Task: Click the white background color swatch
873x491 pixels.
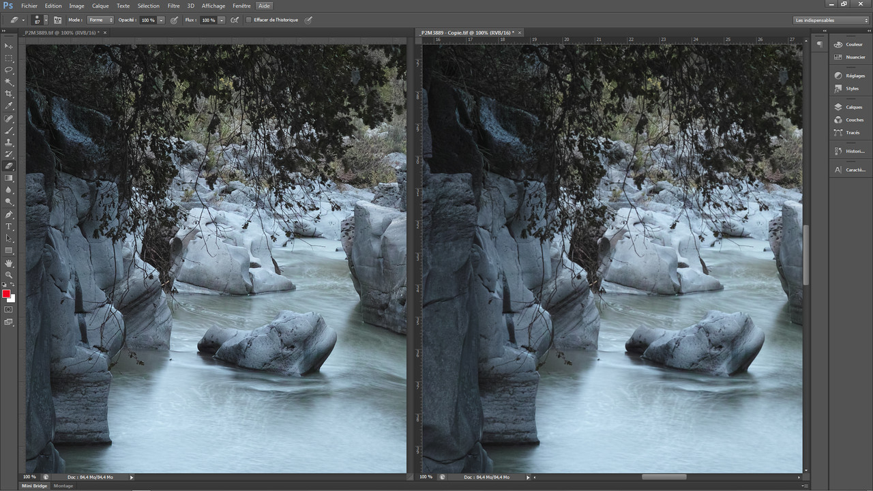Action: (12, 299)
